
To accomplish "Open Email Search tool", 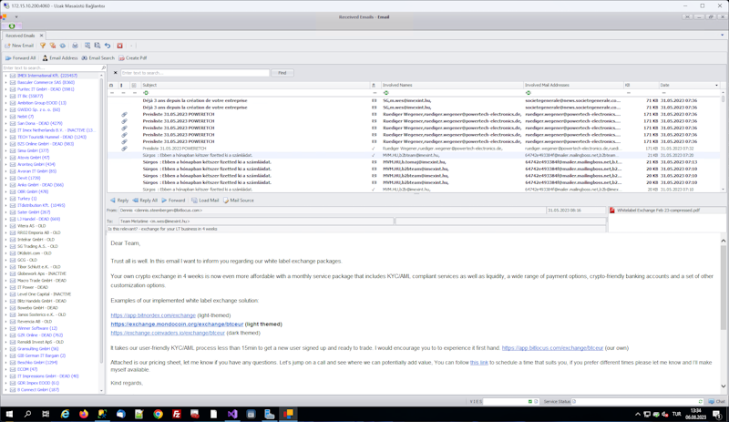I will point(98,58).
